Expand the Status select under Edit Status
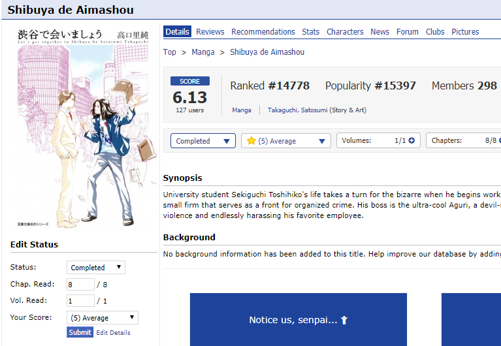The image size is (501, 346). (96, 268)
